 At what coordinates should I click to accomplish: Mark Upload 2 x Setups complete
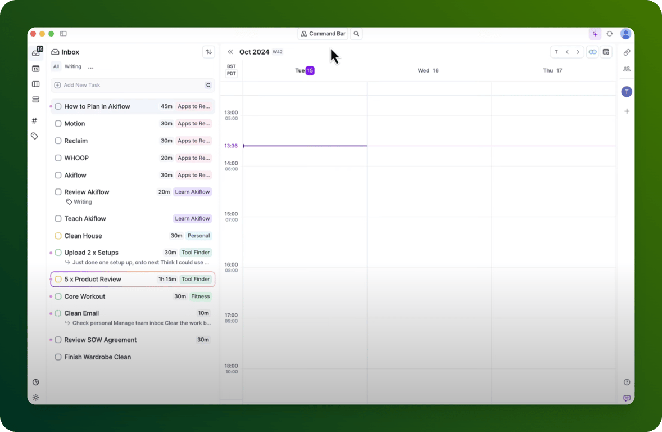[58, 253]
